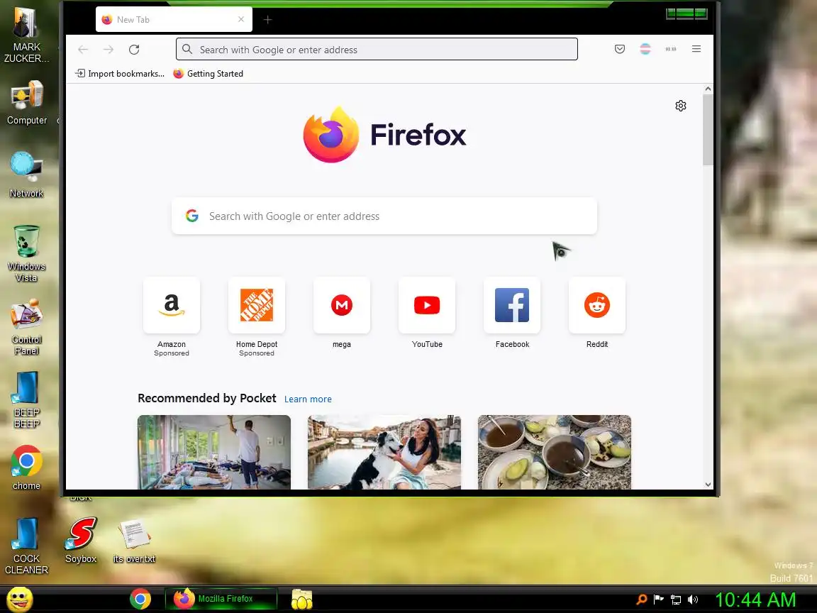Personalize new tab with the gear icon
The height and width of the screenshot is (613, 817).
pos(681,106)
